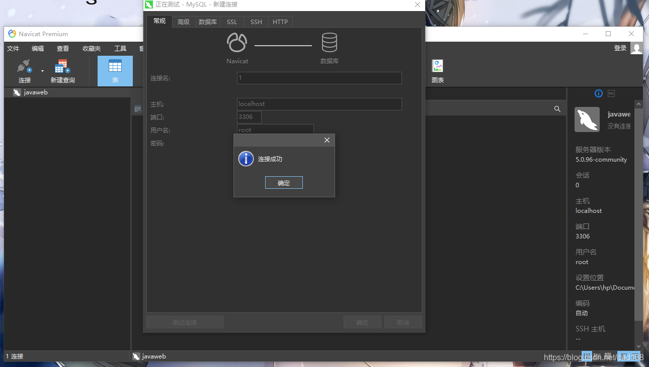Switch to the 高级 tab

pyautogui.click(x=184, y=22)
